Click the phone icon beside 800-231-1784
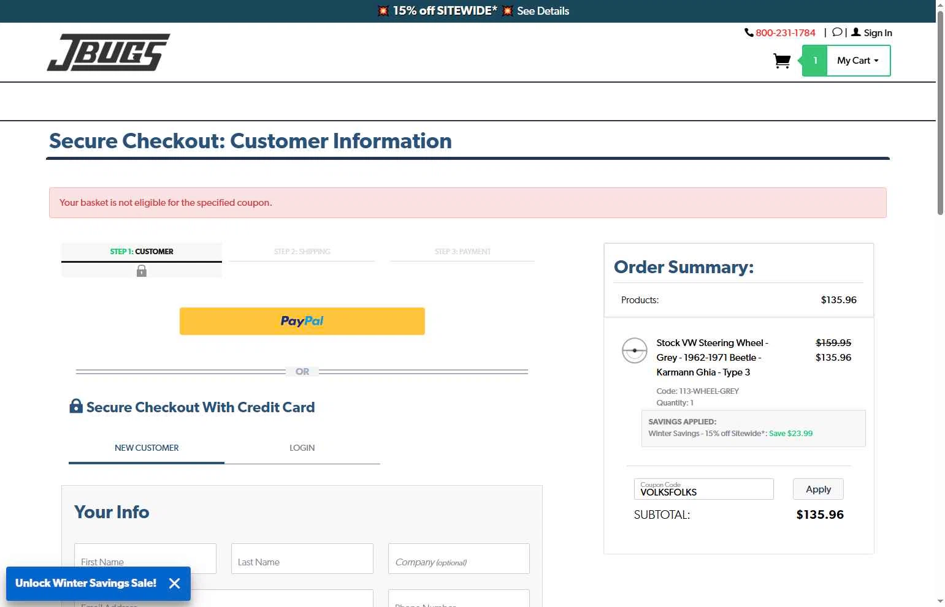The image size is (945, 607). point(749,32)
